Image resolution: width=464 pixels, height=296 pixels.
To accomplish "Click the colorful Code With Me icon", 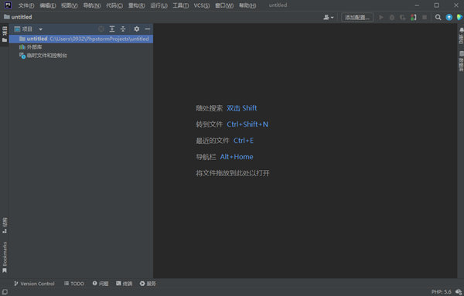I will 459,18.
